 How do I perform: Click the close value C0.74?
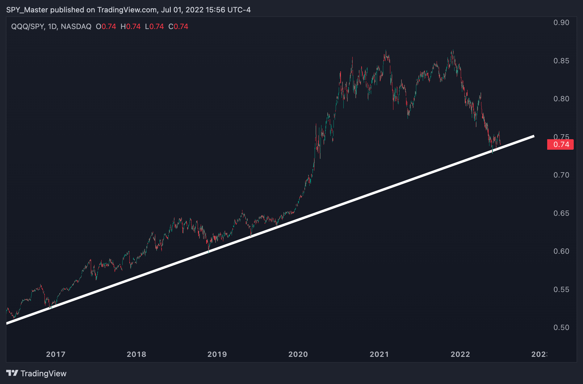[178, 27]
